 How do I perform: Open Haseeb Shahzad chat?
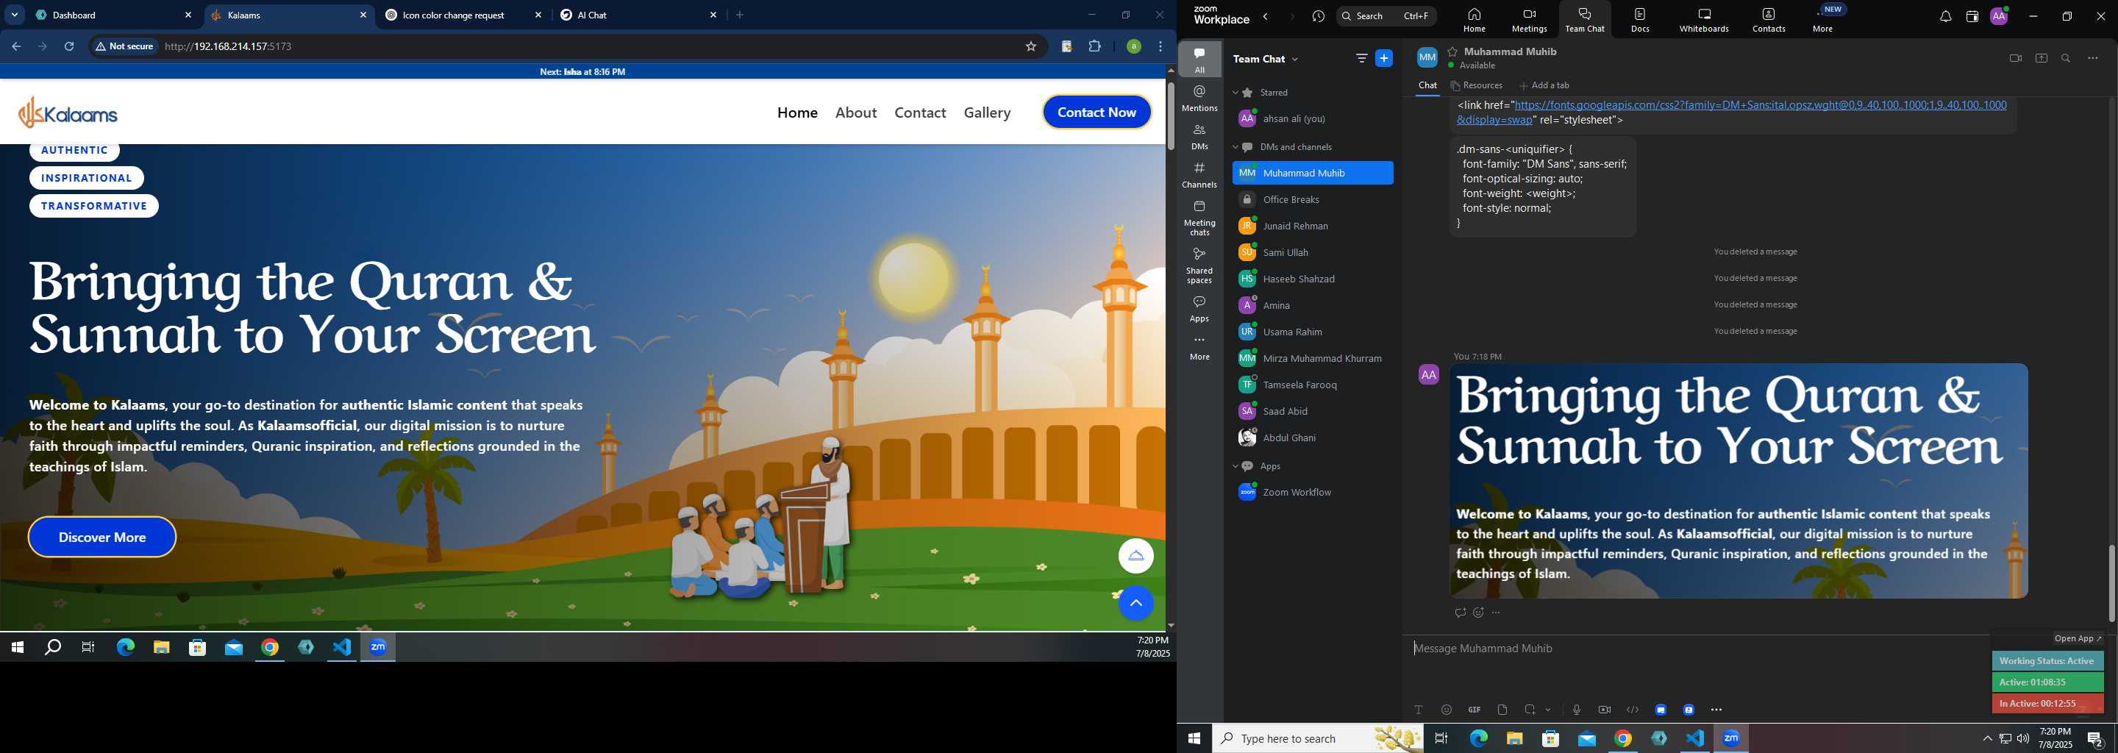(x=1312, y=279)
